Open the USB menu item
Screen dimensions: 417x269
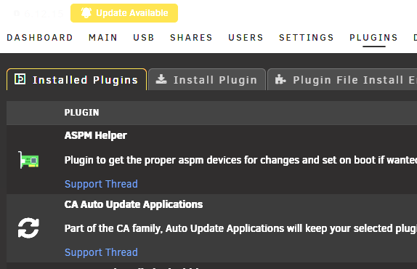point(144,38)
